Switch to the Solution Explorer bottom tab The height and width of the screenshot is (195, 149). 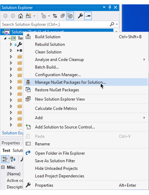[12, 133]
